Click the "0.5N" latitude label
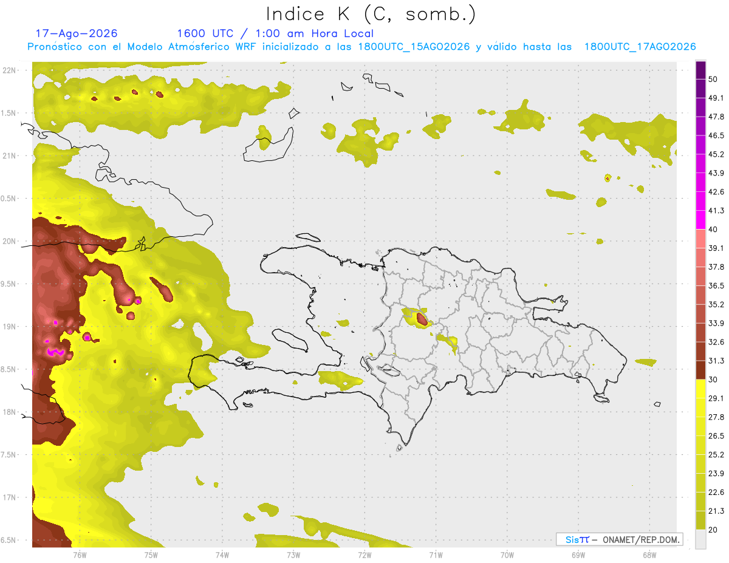This screenshot has width=729, height=563. pyautogui.click(x=9, y=199)
